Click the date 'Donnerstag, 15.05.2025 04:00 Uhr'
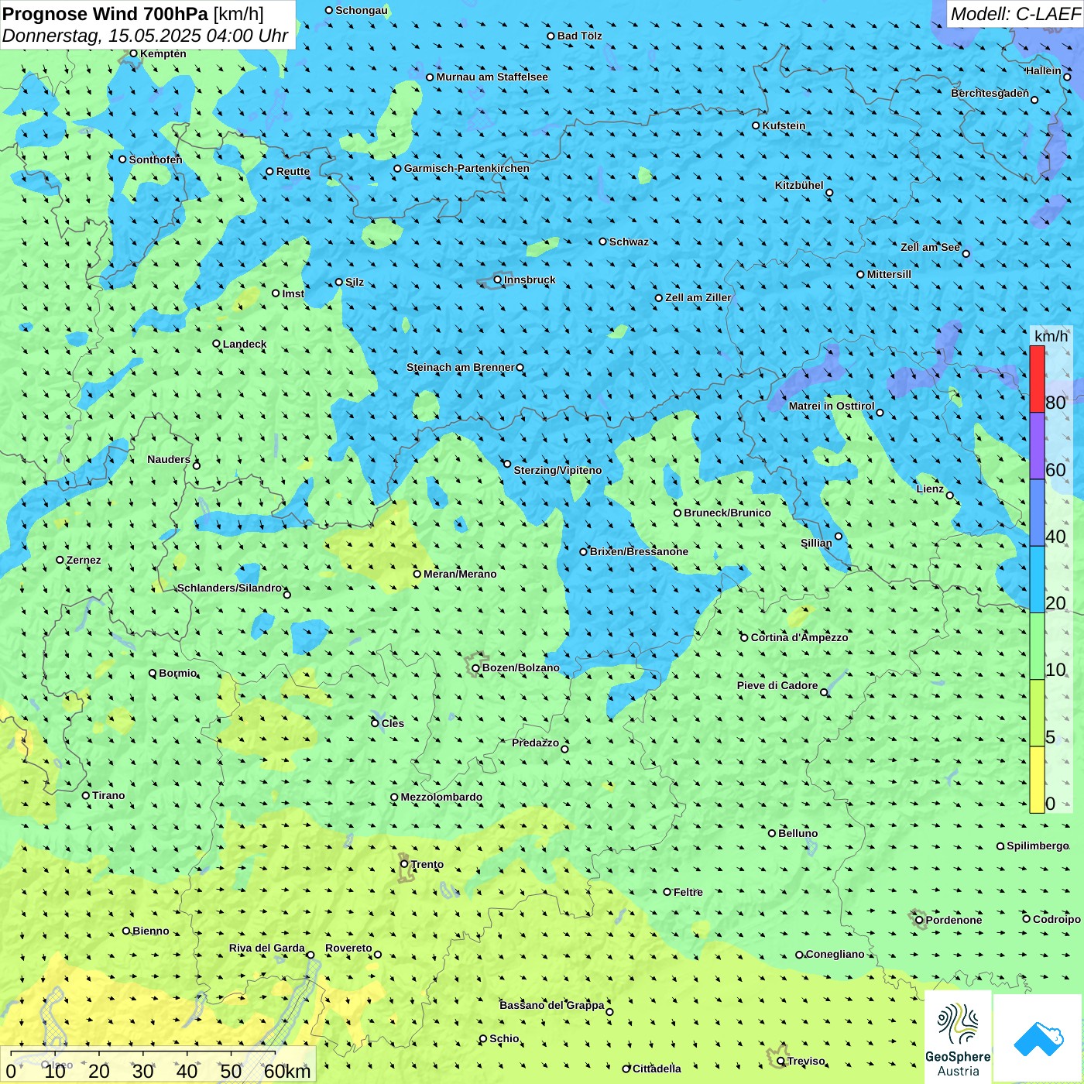Image resolution: width=1084 pixels, height=1084 pixels. point(145,36)
